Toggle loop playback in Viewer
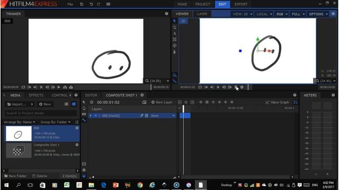 tap(200, 87)
